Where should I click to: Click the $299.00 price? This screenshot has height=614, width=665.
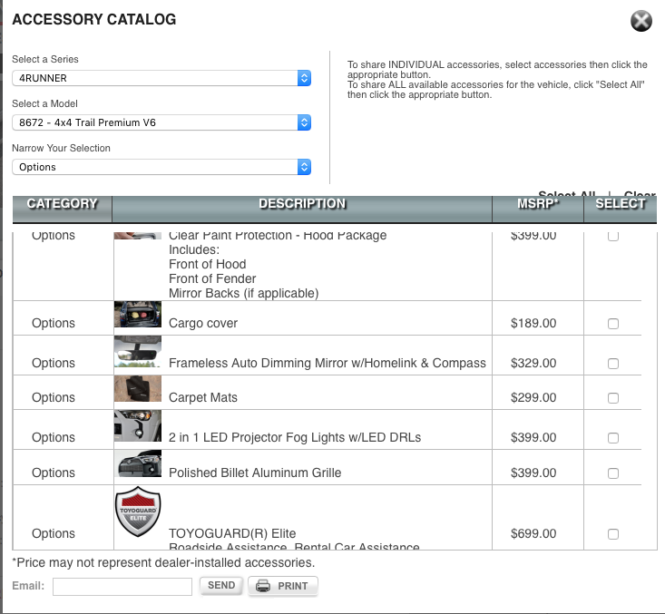(x=533, y=397)
